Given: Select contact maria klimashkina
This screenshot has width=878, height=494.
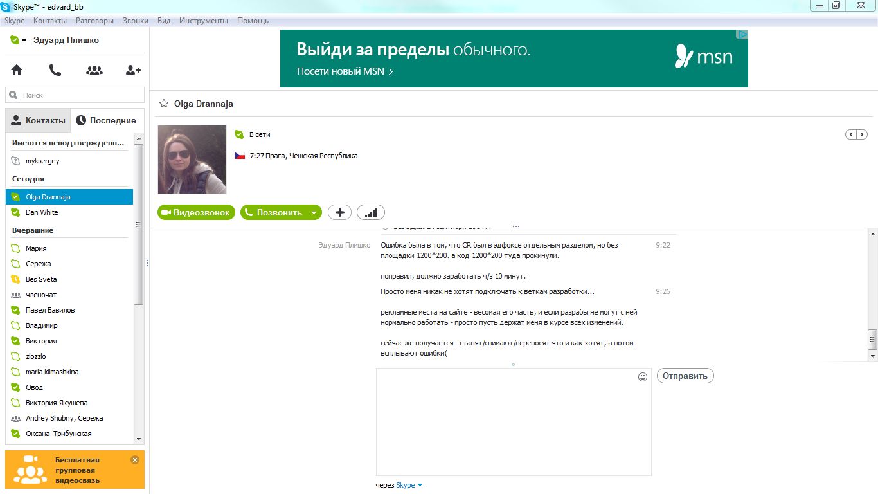Looking at the screenshot, I should (69, 372).
